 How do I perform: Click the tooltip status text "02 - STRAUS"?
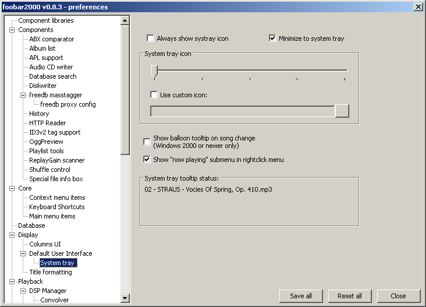(x=162, y=189)
